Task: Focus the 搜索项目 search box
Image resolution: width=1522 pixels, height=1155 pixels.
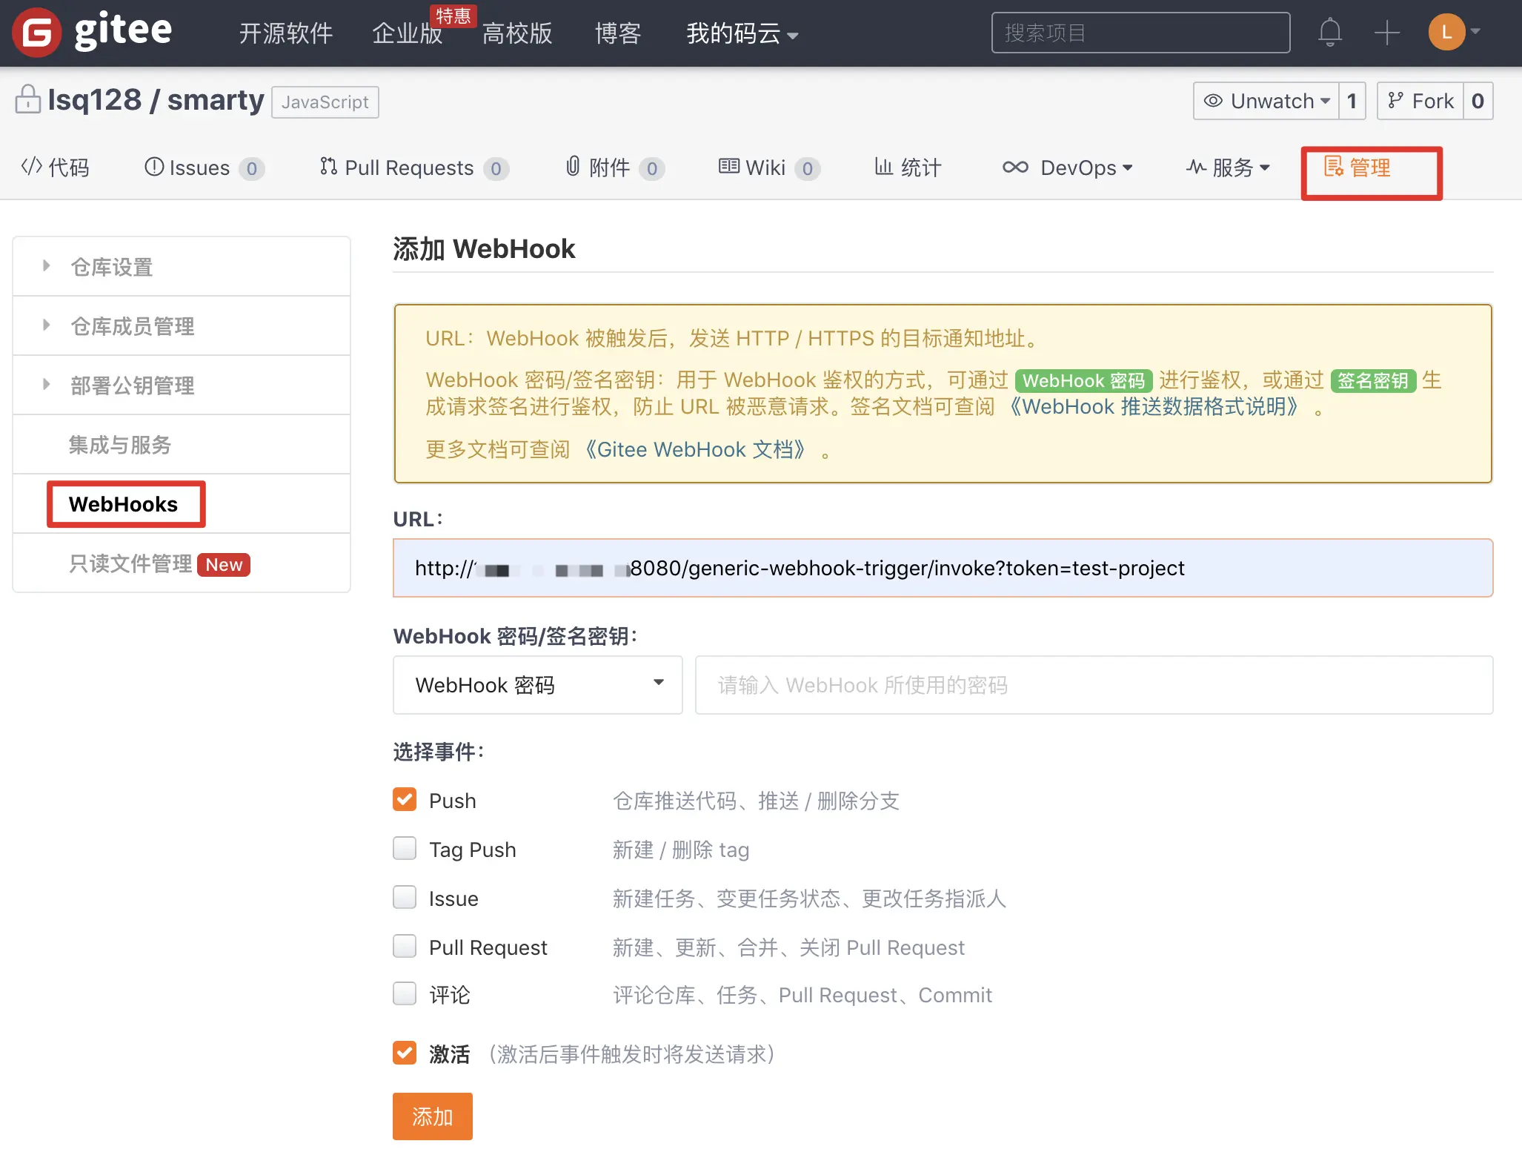Action: (1140, 33)
